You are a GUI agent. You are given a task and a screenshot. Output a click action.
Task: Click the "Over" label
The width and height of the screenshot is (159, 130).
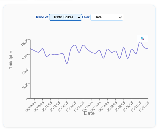[x=86, y=17]
